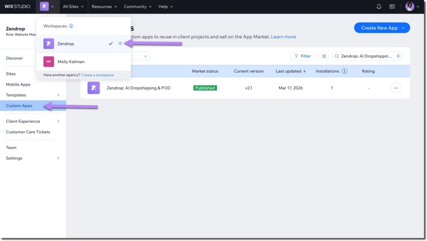Open Zendrop workspace settings gear
The width and height of the screenshot is (427, 241).
coord(120,43)
